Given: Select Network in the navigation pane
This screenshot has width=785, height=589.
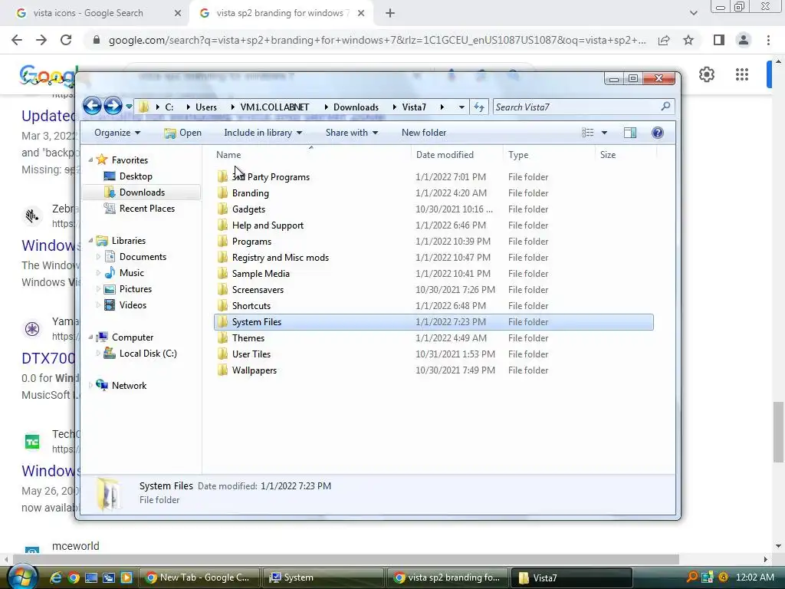Looking at the screenshot, I should [129, 385].
